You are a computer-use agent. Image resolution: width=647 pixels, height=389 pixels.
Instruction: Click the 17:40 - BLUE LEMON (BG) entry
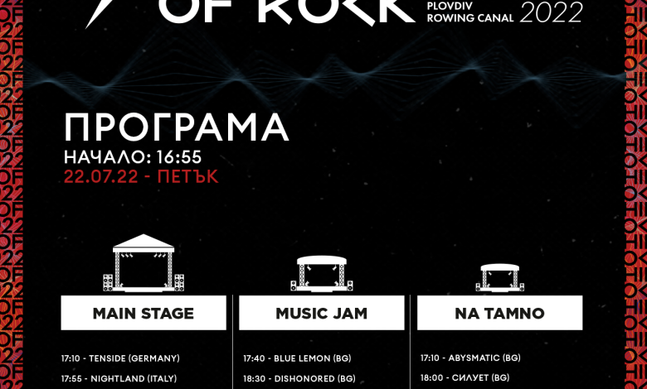(x=297, y=358)
